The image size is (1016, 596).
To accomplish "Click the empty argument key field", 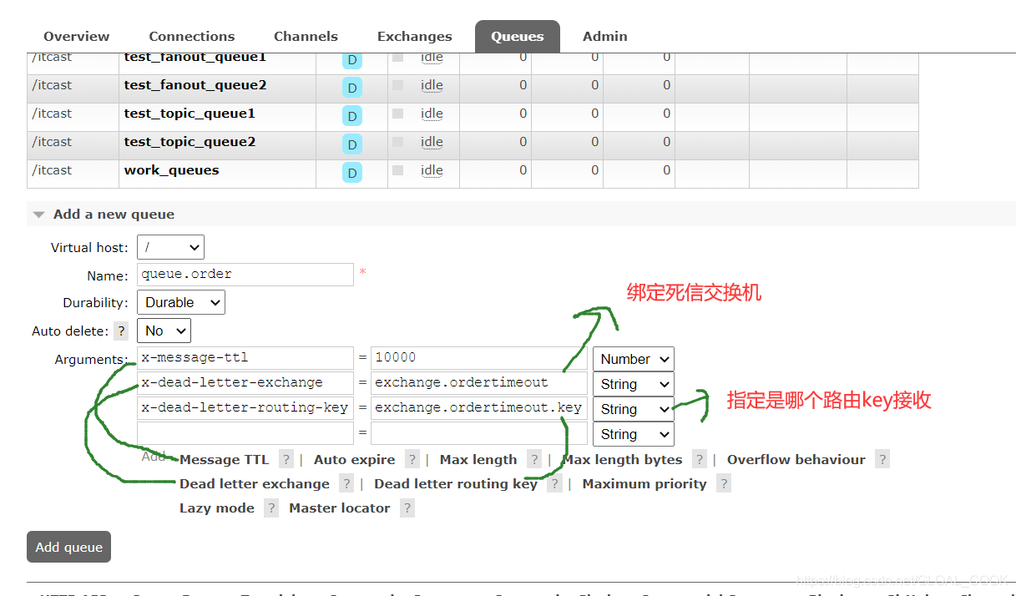I will (245, 433).
